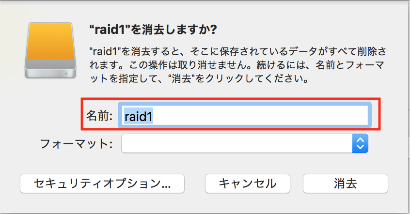This screenshot has width=410, height=214.
Task: Open the フォーマット dropdown field
Action: tap(245, 143)
